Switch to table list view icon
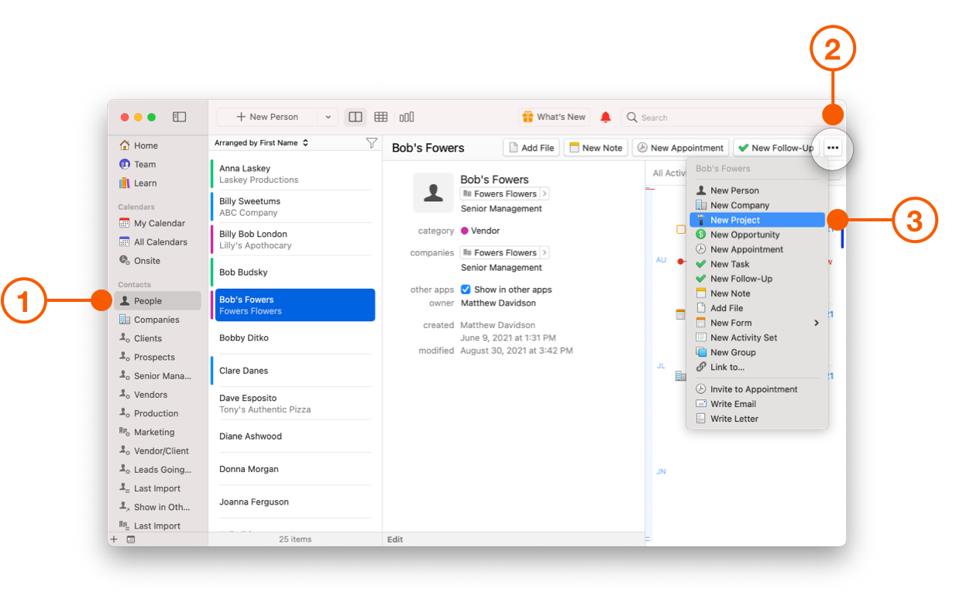Viewport: 956px width, 613px height. point(380,117)
